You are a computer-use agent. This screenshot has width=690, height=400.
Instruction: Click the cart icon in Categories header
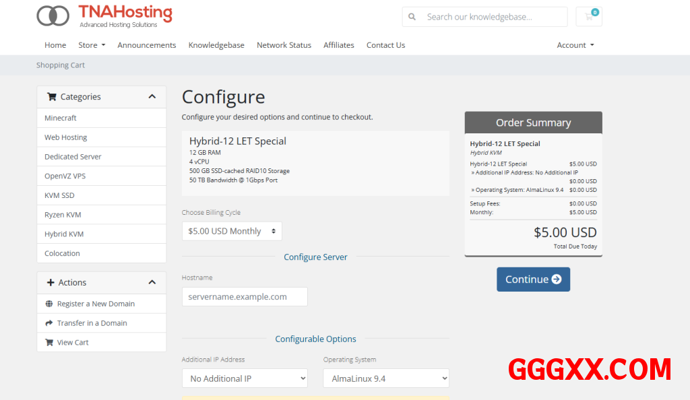coord(52,97)
